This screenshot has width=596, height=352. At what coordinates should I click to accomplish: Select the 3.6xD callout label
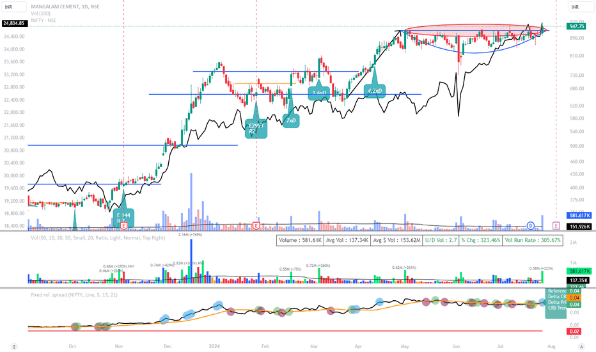pos(318,93)
